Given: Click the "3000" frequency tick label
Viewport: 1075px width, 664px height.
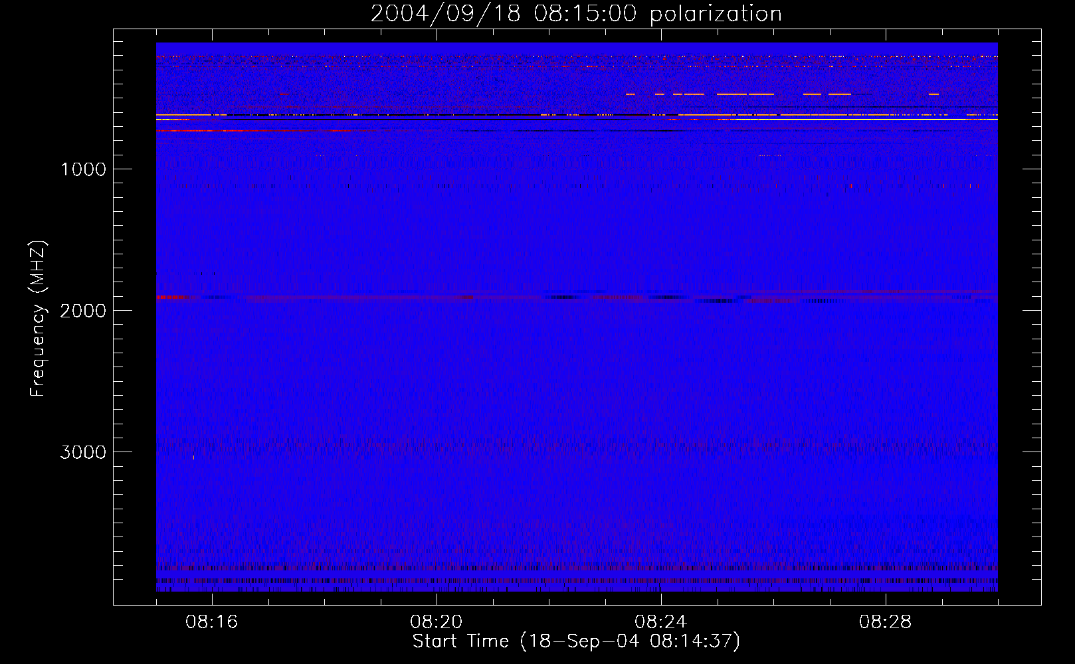Looking at the screenshot, I should pos(83,452).
